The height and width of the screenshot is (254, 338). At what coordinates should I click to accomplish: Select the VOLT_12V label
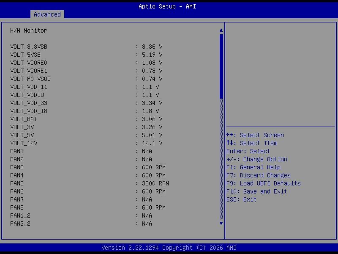pos(24,143)
